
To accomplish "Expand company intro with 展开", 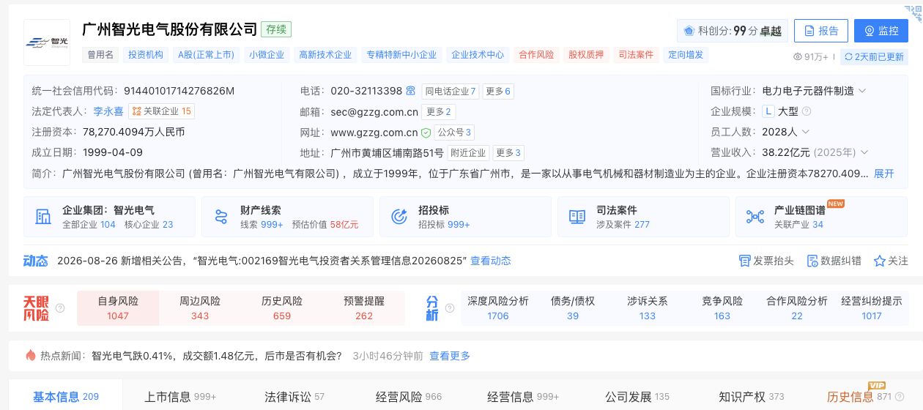I will (x=884, y=174).
